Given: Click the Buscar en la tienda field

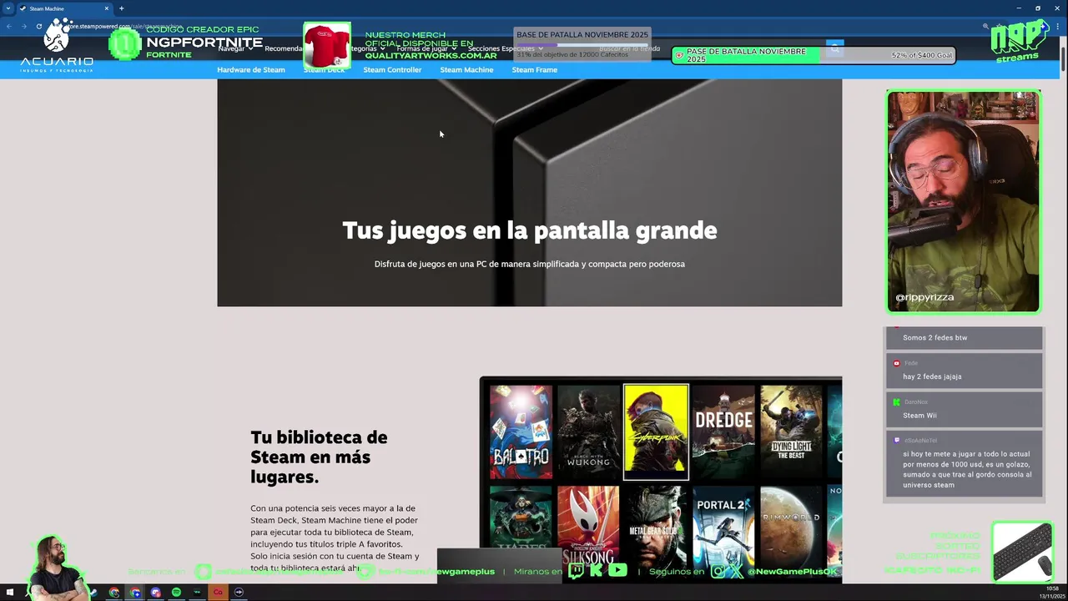Looking at the screenshot, I should (709, 49).
